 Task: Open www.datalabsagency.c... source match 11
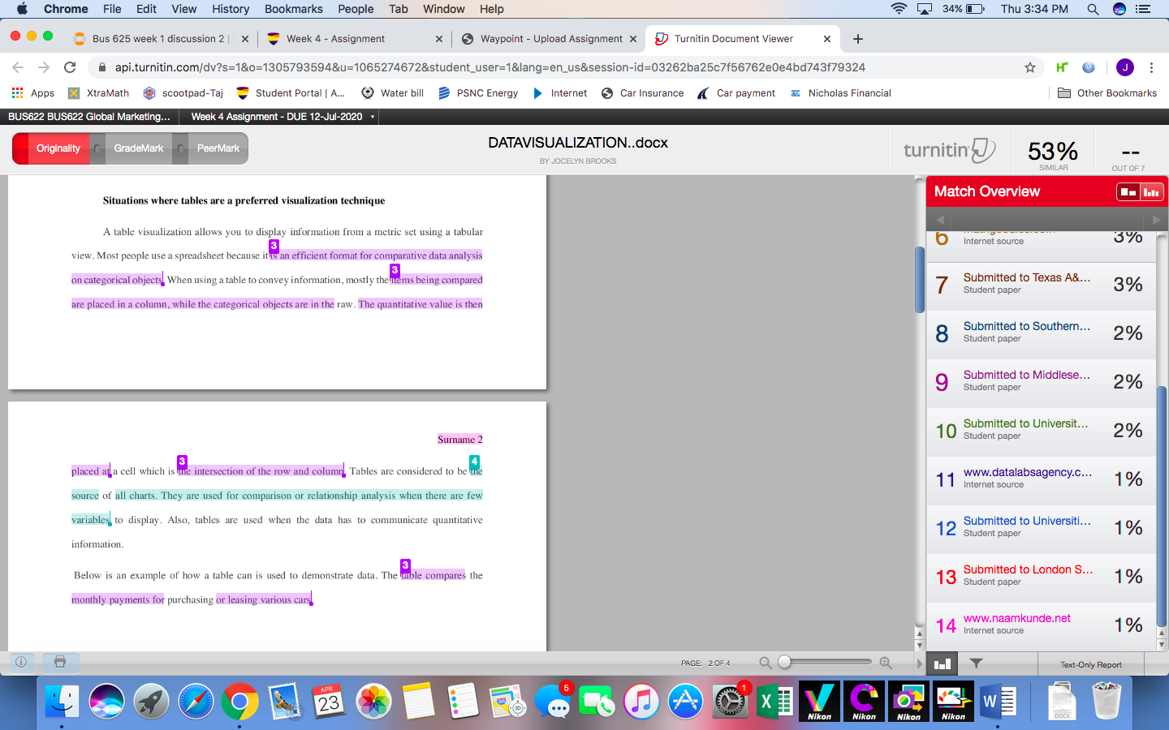(1042, 481)
